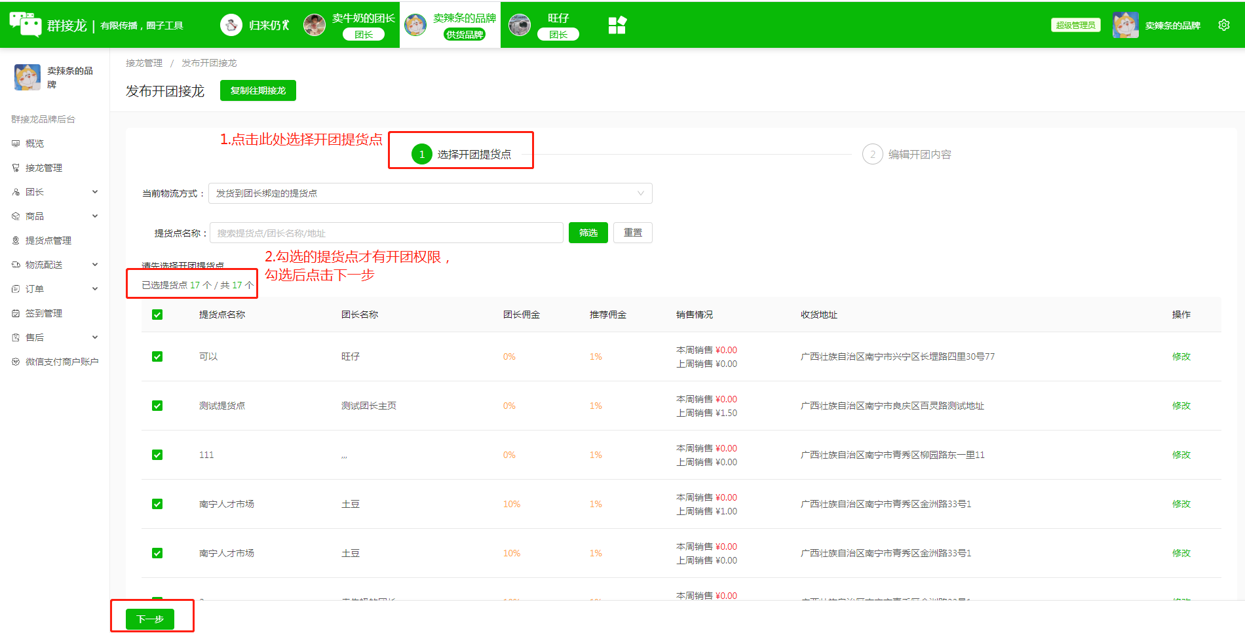Image resolution: width=1245 pixels, height=633 pixels.
Task: Uncheck the 测试提货点 row checkbox
Action: (x=157, y=406)
